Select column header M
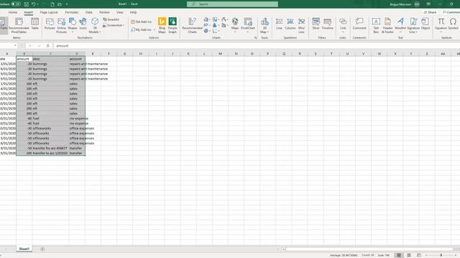The width and height of the screenshot is (460, 258). 220,54
